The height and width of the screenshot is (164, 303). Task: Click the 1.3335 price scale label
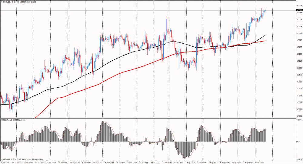[x=299, y=19]
